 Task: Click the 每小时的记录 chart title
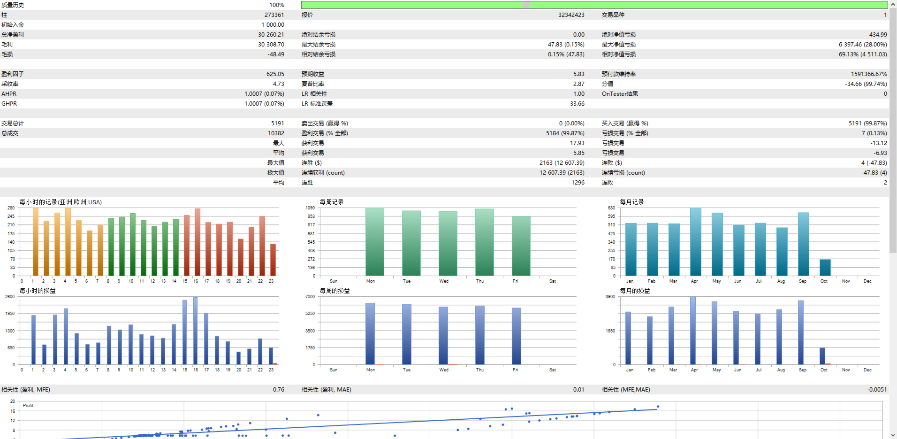click(x=61, y=202)
